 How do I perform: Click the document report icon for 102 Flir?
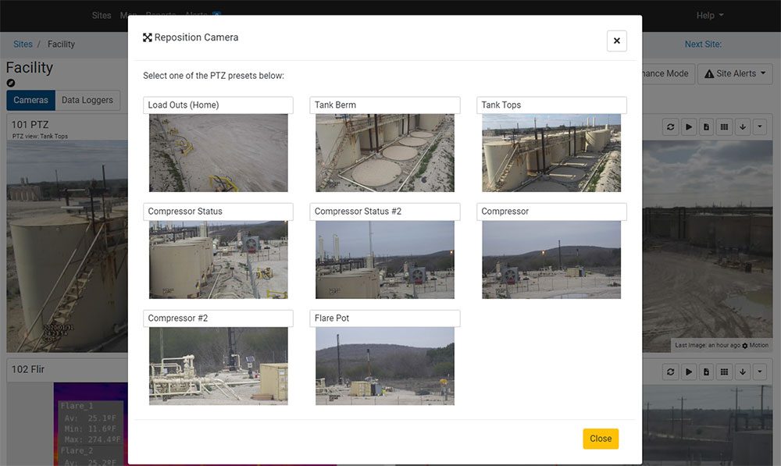tap(706, 372)
